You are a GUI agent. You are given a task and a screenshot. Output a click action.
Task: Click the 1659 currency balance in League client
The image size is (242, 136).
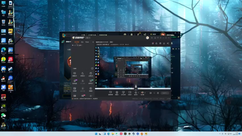153,34
